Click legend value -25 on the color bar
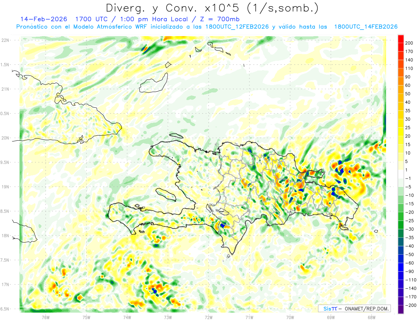Viewport: 417px width, 322px height. (x=409, y=221)
